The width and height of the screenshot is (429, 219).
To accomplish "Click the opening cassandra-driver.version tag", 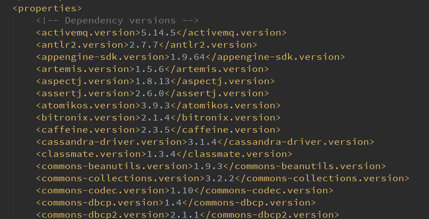I will pos(112,142).
